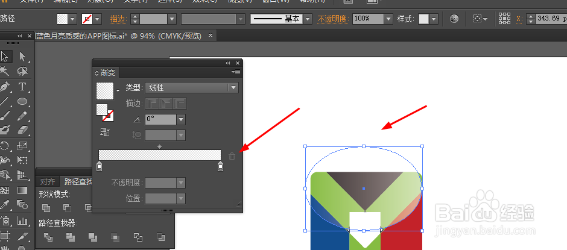Click Merge in Pathfinder panel

click(92, 237)
